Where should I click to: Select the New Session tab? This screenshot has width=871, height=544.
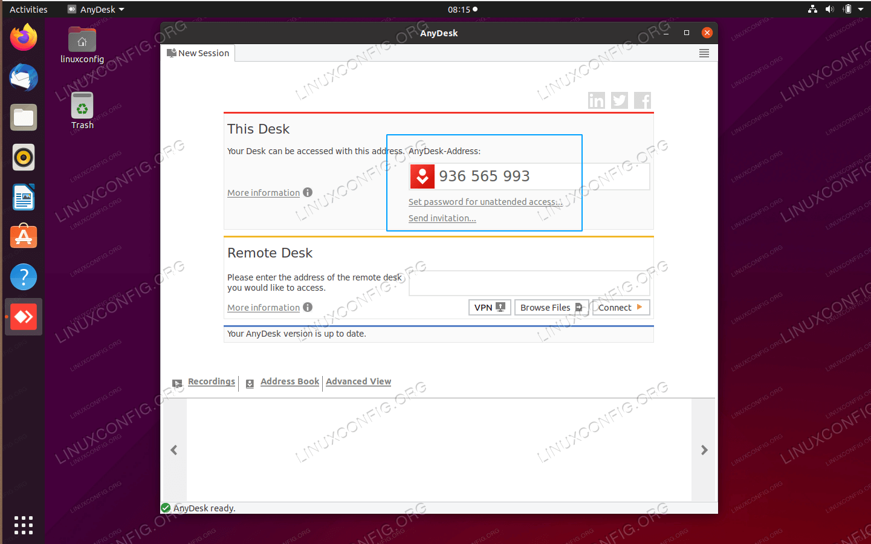pos(198,53)
